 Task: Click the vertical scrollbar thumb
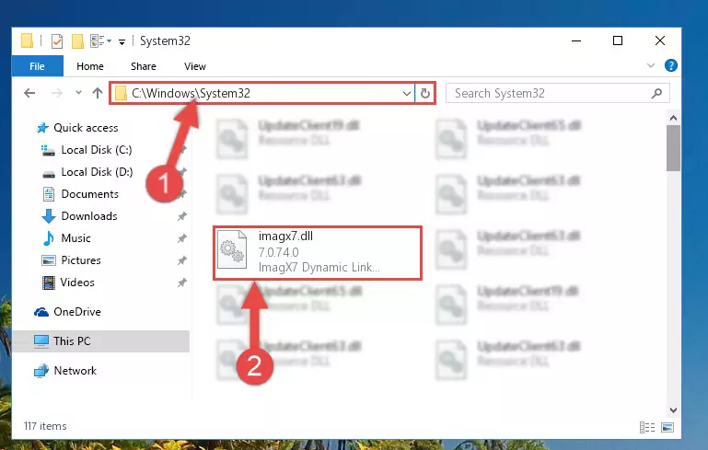pyautogui.click(x=673, y=148)
